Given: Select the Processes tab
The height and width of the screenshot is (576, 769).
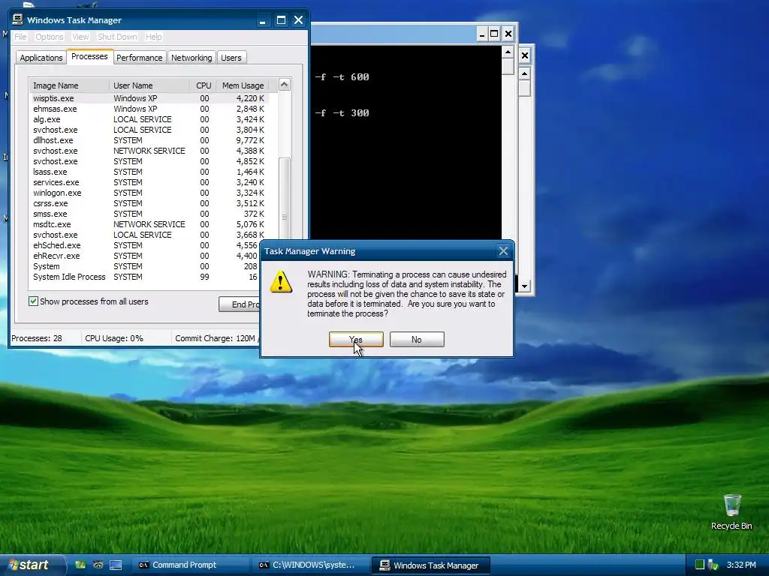Looking at the screenshot, I should coord(89,56).
